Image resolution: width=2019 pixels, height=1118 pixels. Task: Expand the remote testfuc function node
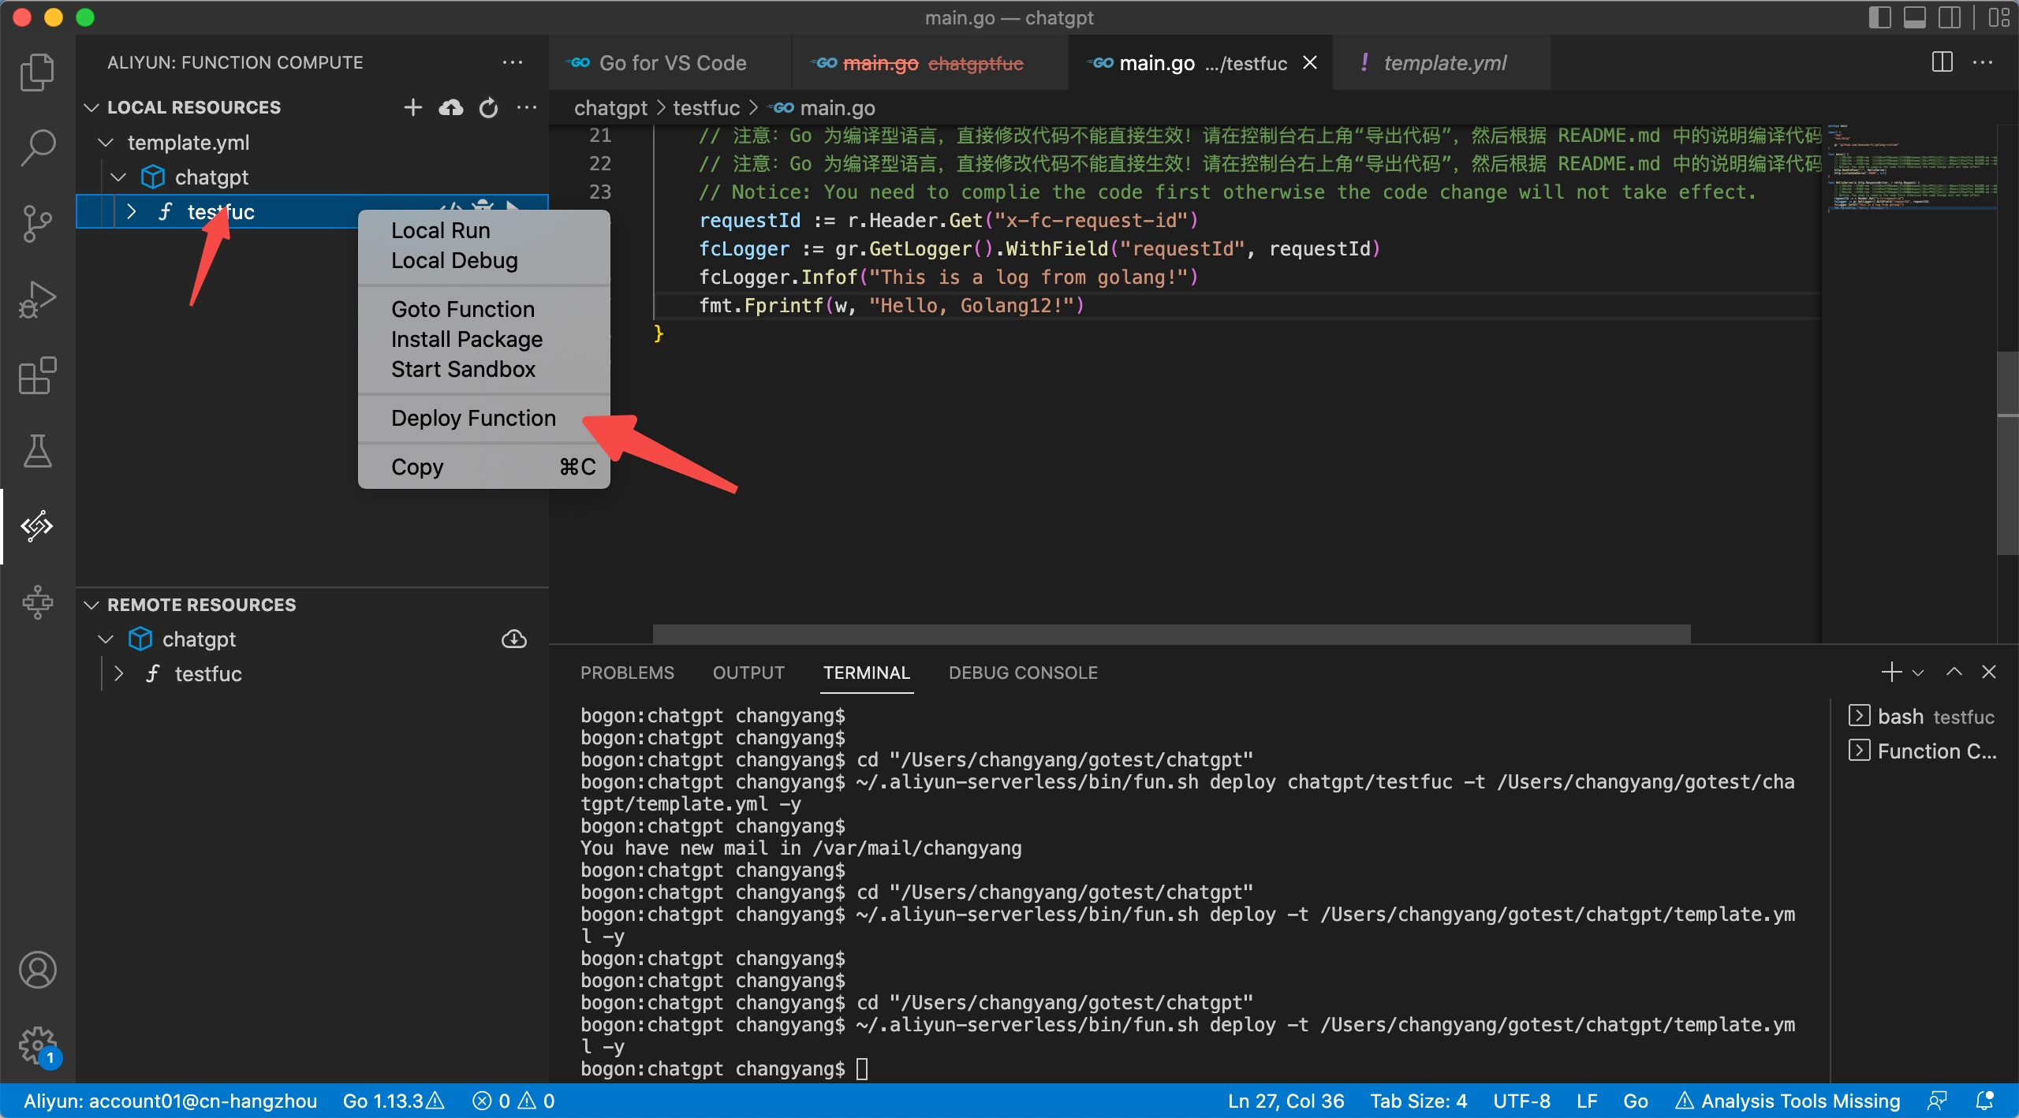[x=118, y=674]
